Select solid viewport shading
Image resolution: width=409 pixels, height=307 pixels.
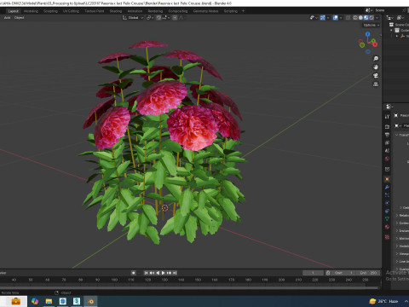tap(360, 18)
